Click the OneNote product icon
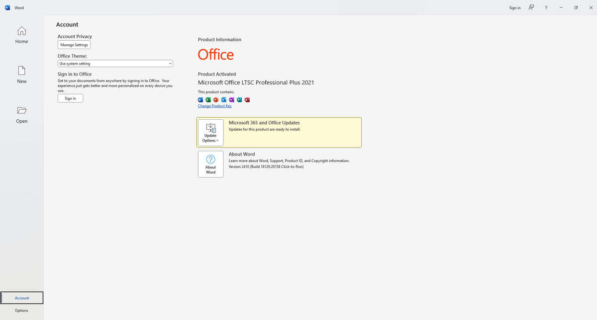This screenshot has width=597, height=320. (231, 99)
